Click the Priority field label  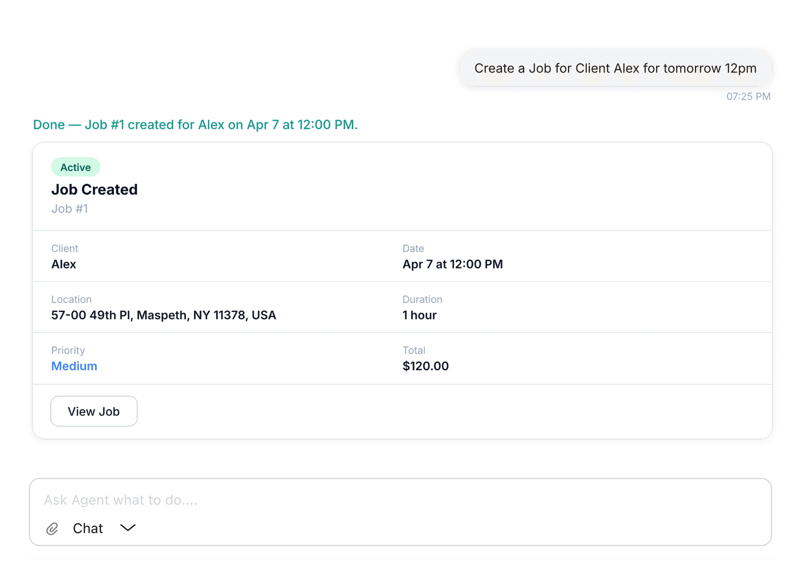point(68,350)
